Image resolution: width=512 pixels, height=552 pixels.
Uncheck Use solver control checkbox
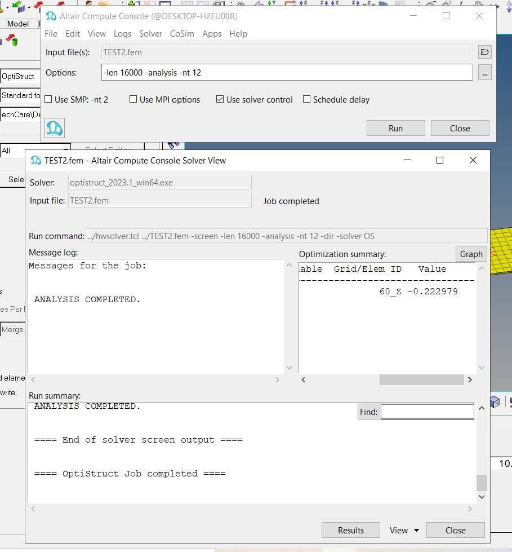tap(220, 99)
